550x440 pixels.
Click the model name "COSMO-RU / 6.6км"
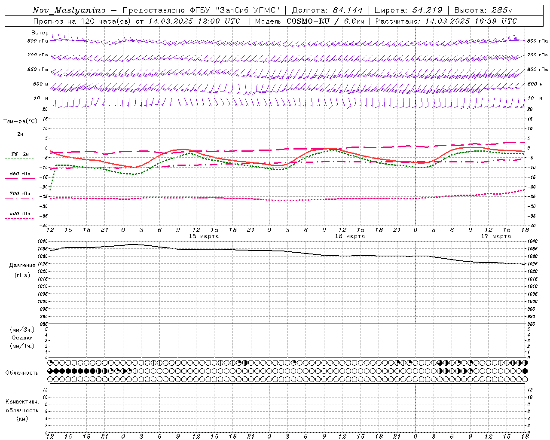coord(325,21)
